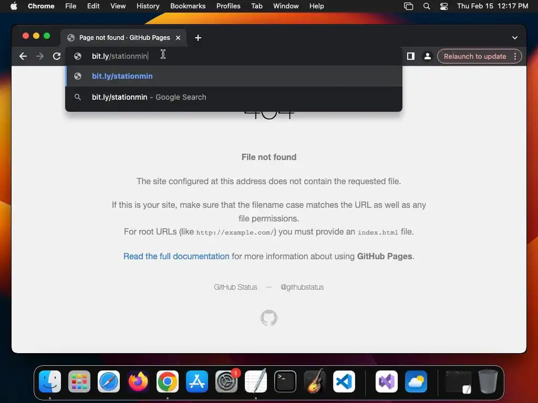This screenshot has width=538, height=403.
Task: Open the Help menu
Action: coord(316,6)
